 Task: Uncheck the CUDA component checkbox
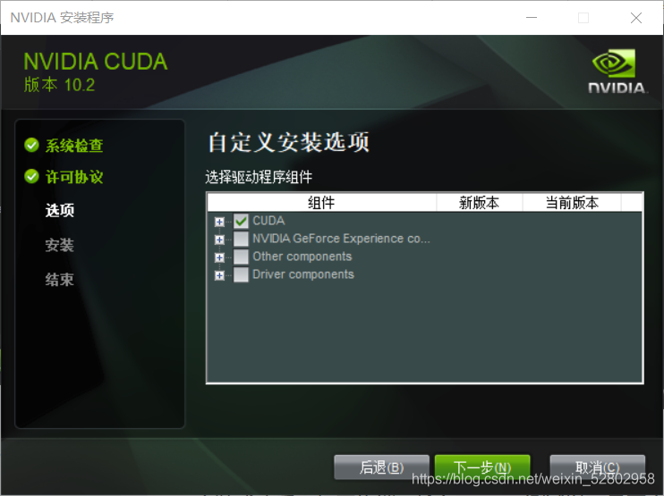(x=241, y=221)
